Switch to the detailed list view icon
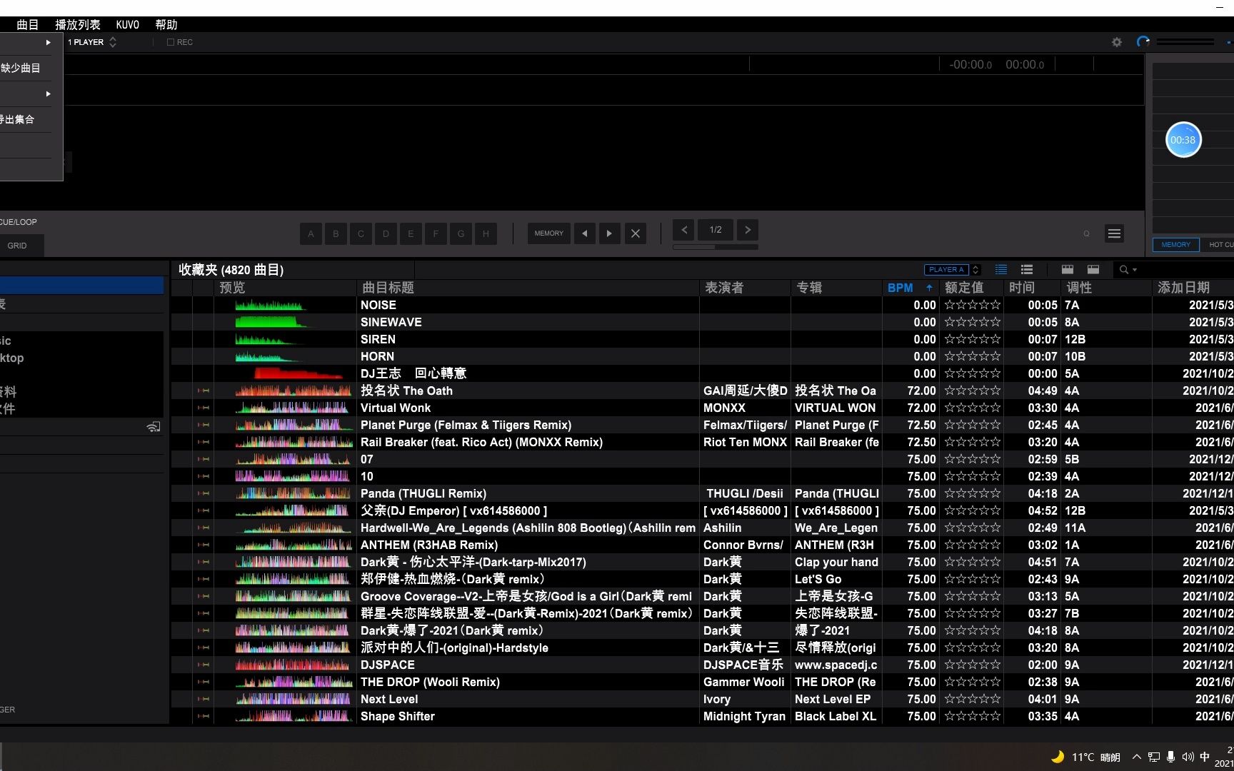The height and width of the screenshot is (771, 1234). pos(1026,269)
